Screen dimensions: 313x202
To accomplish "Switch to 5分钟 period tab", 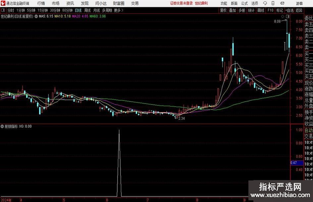I will [31, 10].
